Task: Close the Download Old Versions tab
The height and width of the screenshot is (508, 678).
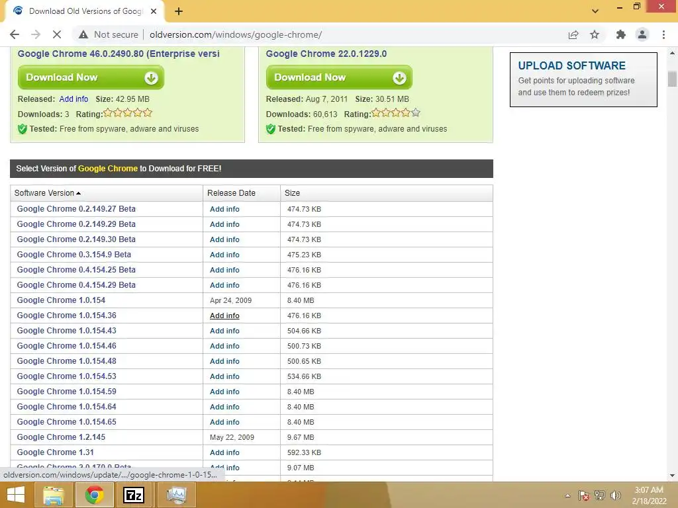Action: (154, 11)
